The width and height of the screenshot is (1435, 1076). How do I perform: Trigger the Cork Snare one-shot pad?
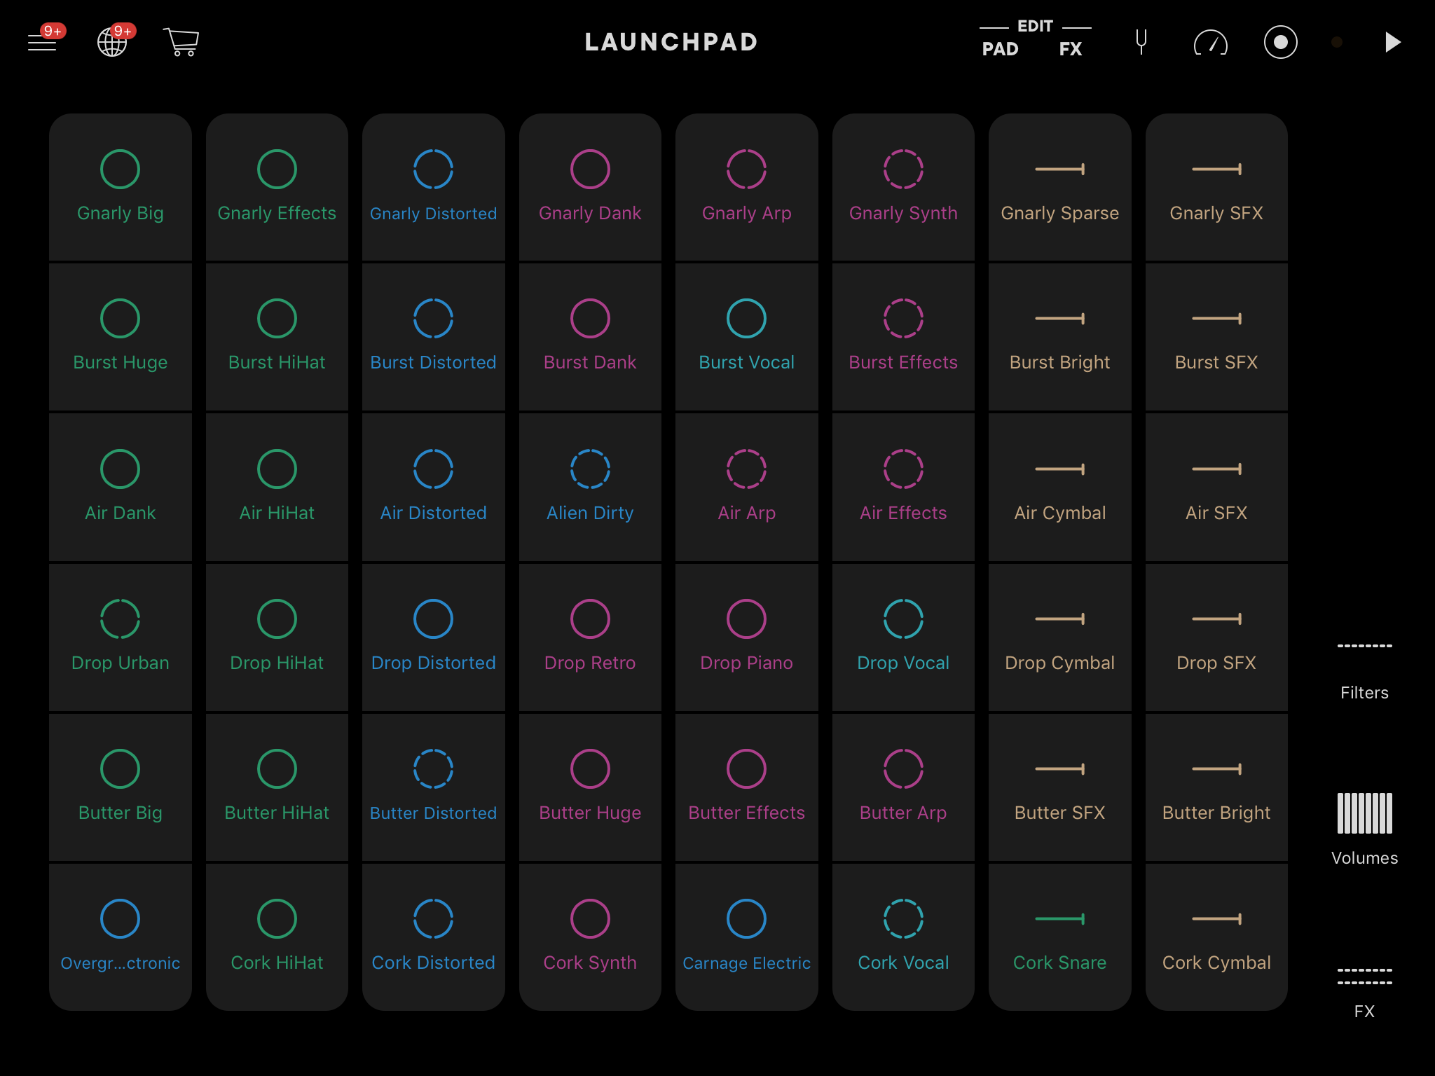[1059, 937]
